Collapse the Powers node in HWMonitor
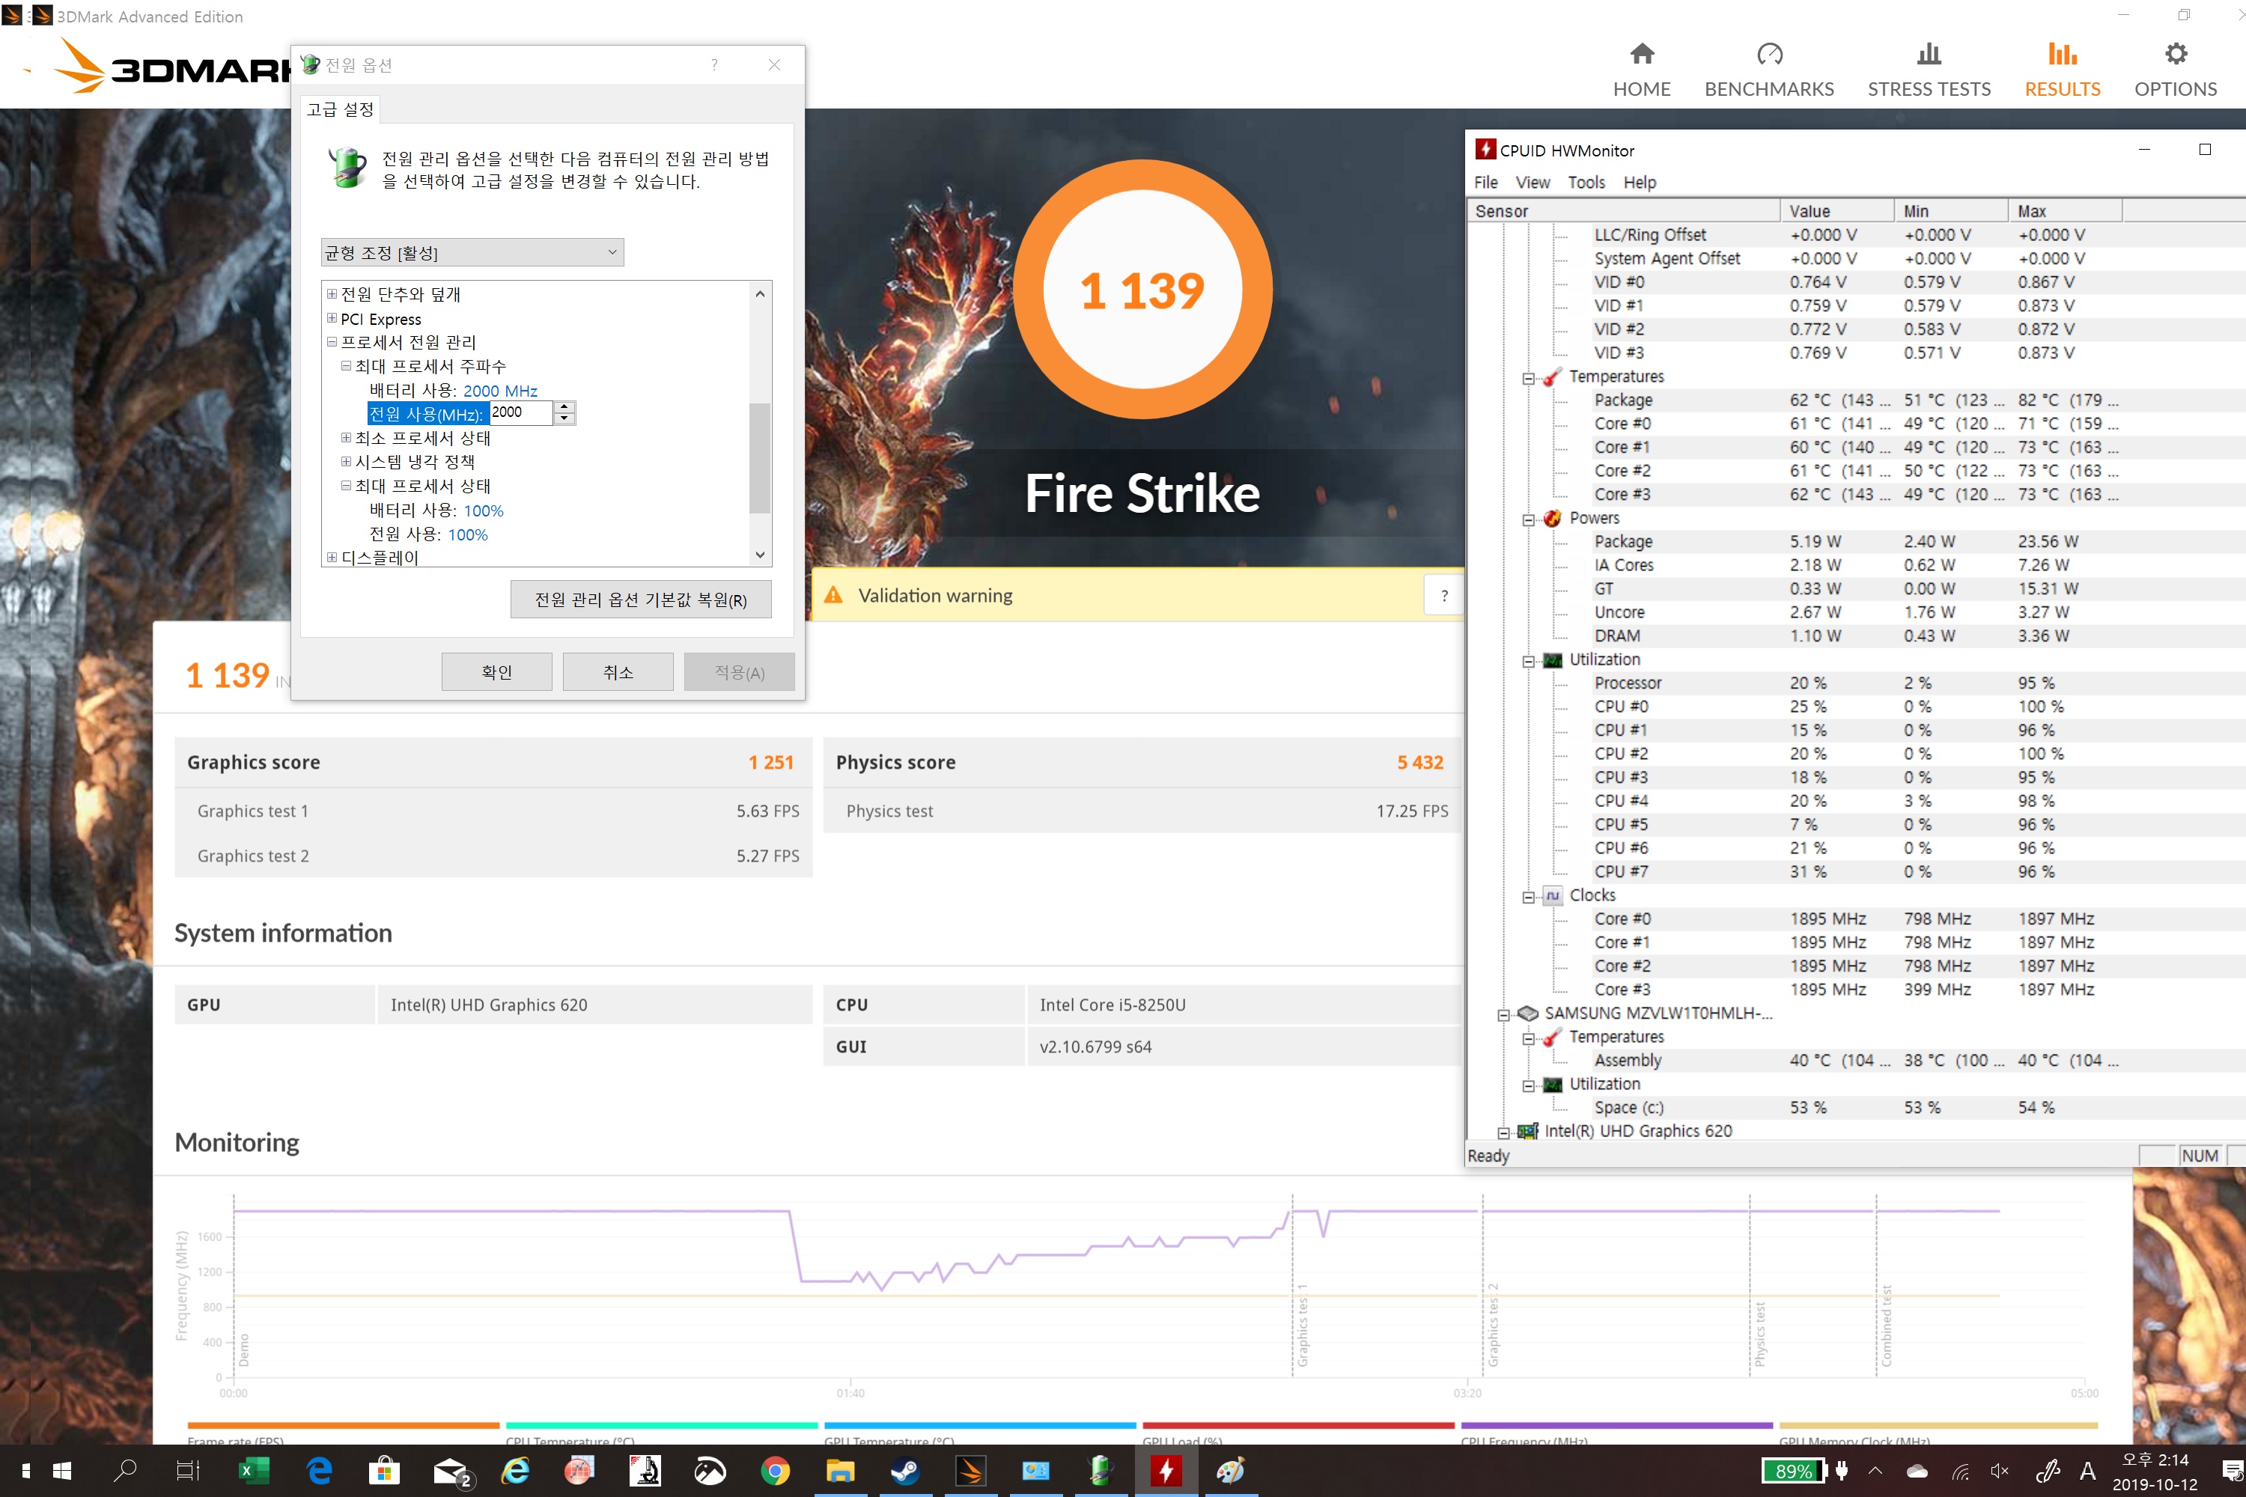 pyautogui.click(x=1528, y=519)
